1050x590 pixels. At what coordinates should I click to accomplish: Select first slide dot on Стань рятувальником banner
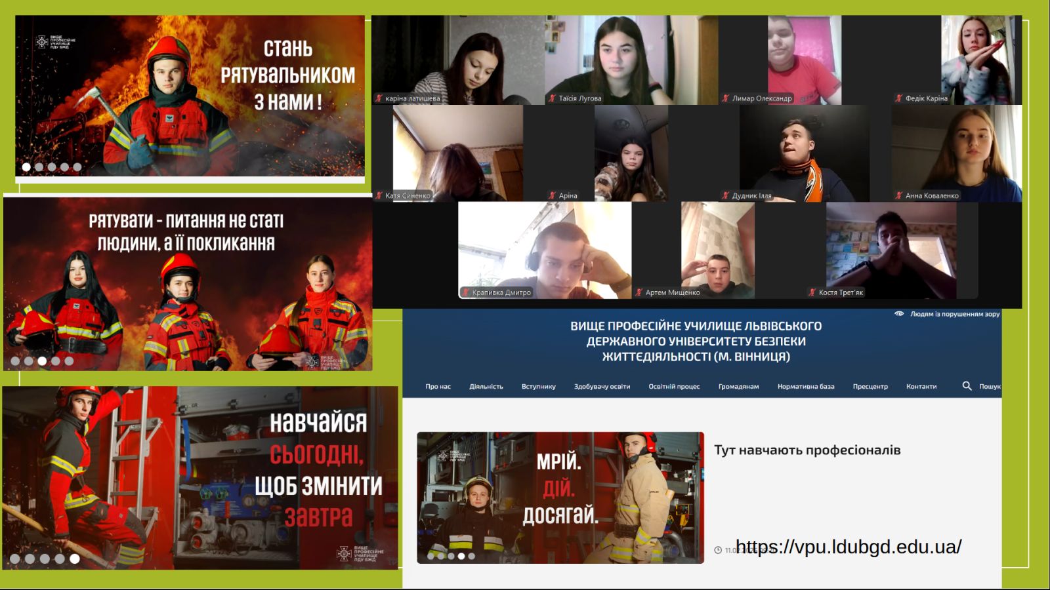coord(26,167)
